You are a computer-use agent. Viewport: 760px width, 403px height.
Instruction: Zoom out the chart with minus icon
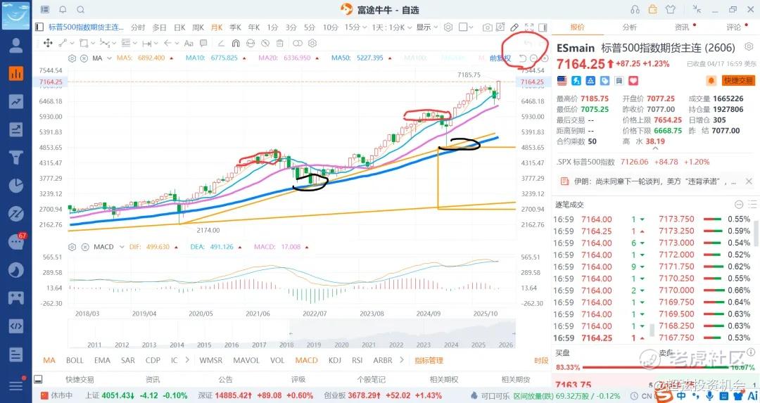pos(533,58)
